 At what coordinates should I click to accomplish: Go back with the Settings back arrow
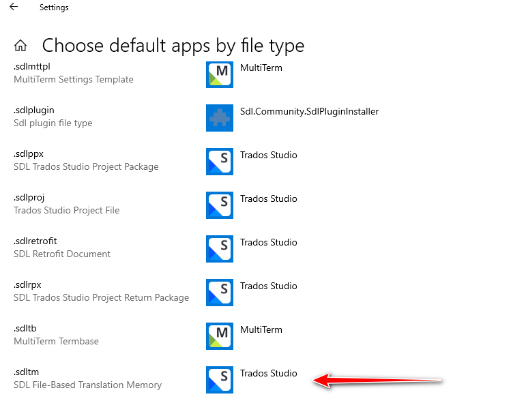pos(14,7)
